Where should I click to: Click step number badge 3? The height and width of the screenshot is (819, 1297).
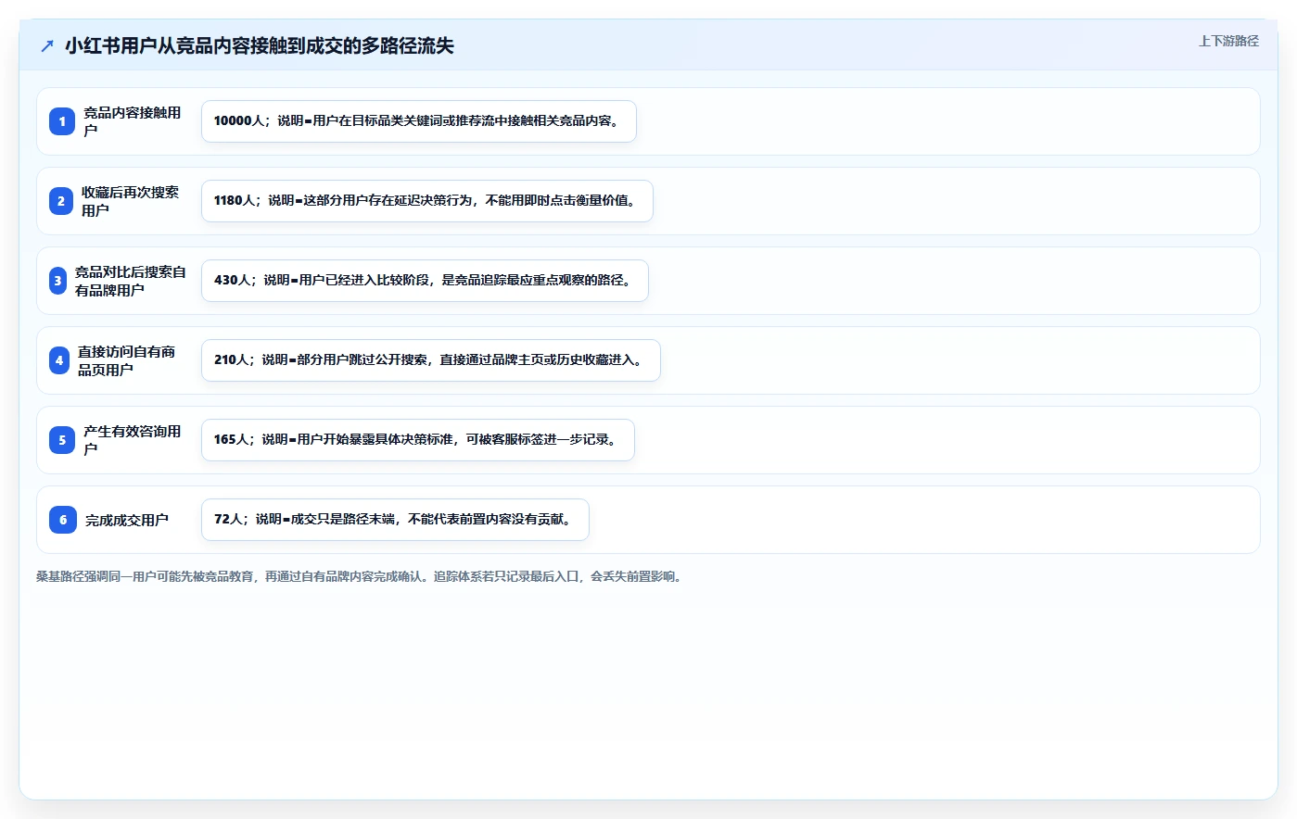point(57,281)
